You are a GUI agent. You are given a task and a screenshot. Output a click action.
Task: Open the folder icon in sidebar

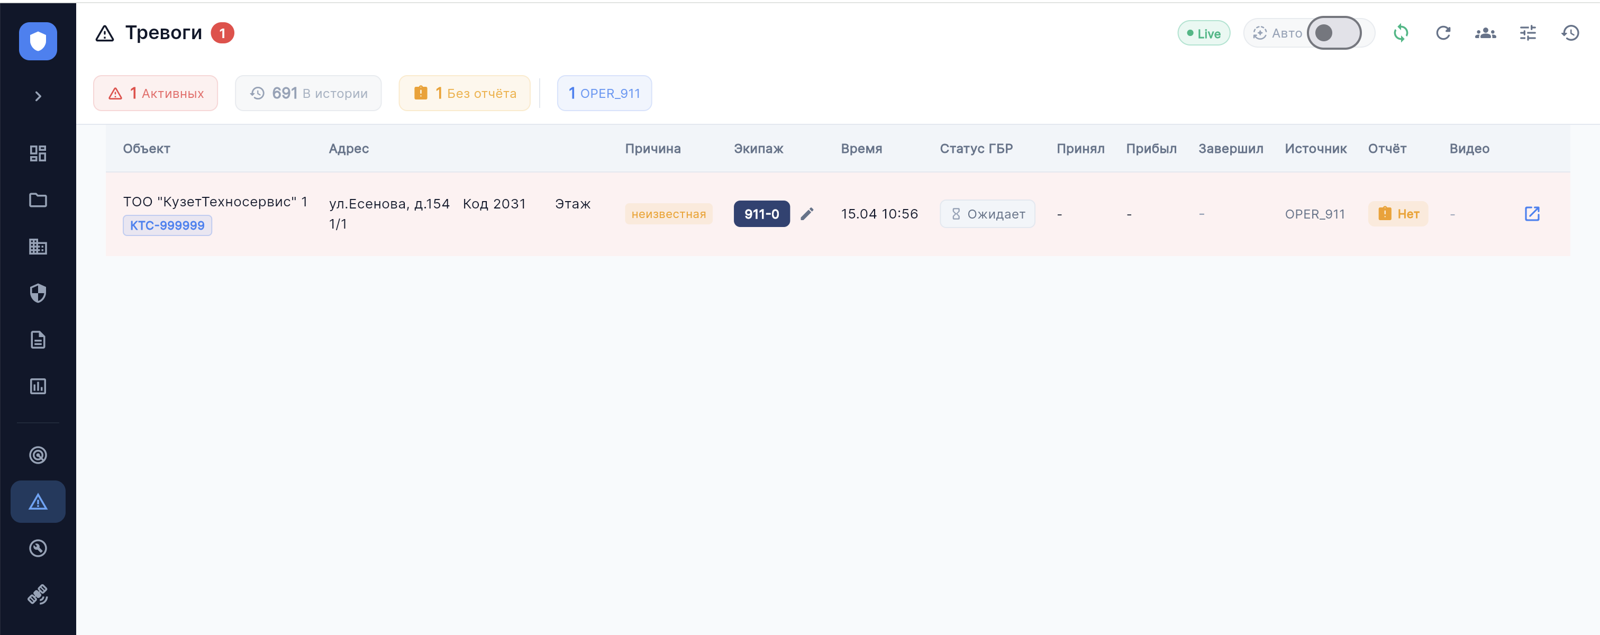[x=38, y=200]
